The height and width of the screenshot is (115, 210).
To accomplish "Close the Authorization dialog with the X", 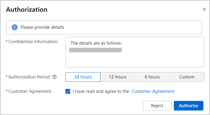I will point(204,9).
